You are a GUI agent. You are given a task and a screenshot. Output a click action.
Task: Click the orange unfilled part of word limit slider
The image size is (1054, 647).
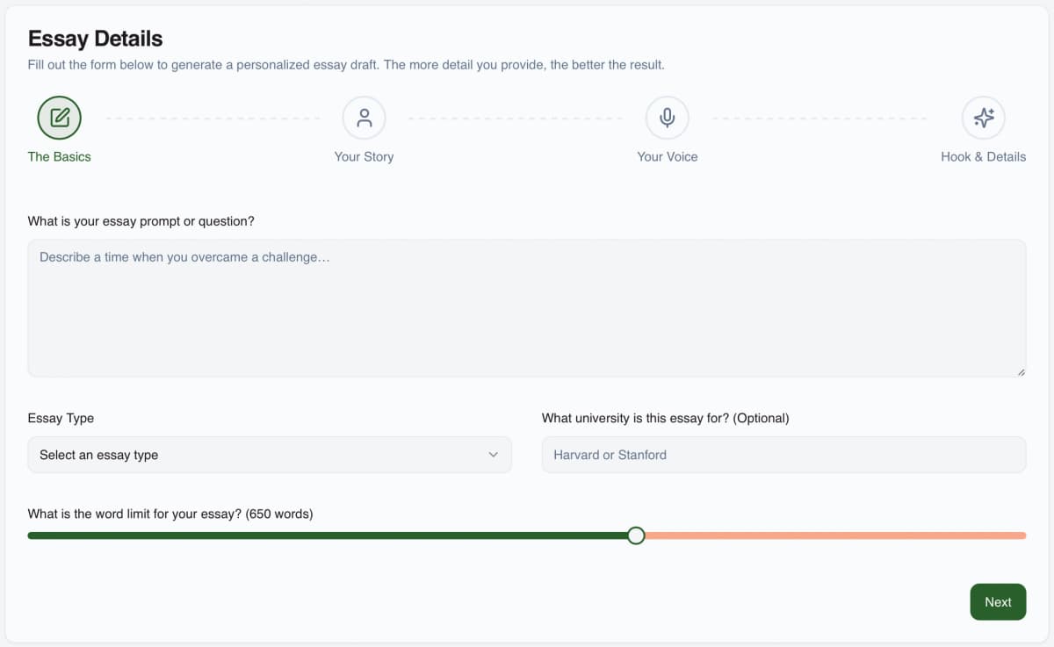834,536
